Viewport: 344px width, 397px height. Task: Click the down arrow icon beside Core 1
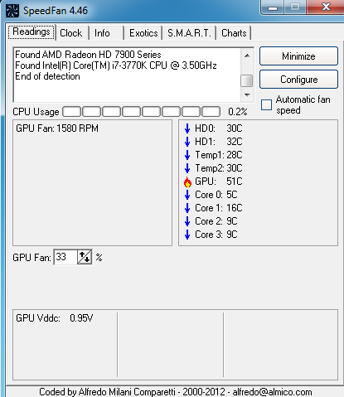(187, 208)
